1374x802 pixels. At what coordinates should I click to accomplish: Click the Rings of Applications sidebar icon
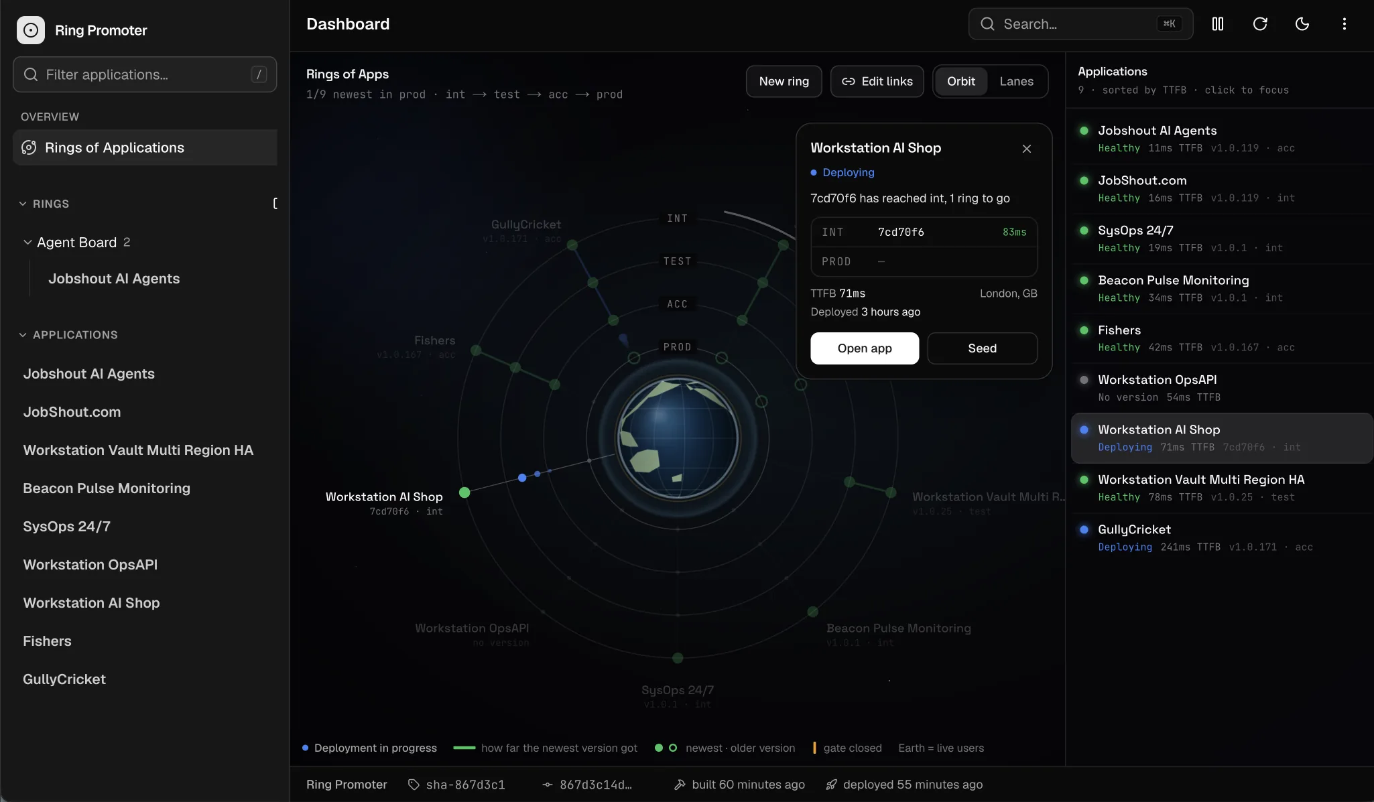point(29,147)
